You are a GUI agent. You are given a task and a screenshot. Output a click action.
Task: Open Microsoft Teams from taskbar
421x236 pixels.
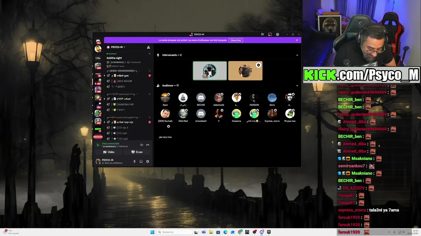[204, 232]
